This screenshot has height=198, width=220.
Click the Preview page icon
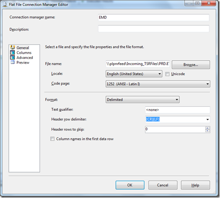tap(13, 62)
